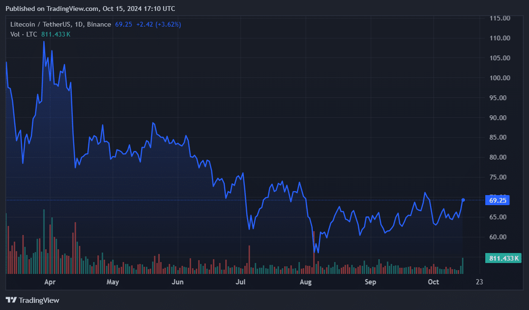Click the blue 69.25 price axis tag
This screenshot has width=529, height=310.
point(497,200)
